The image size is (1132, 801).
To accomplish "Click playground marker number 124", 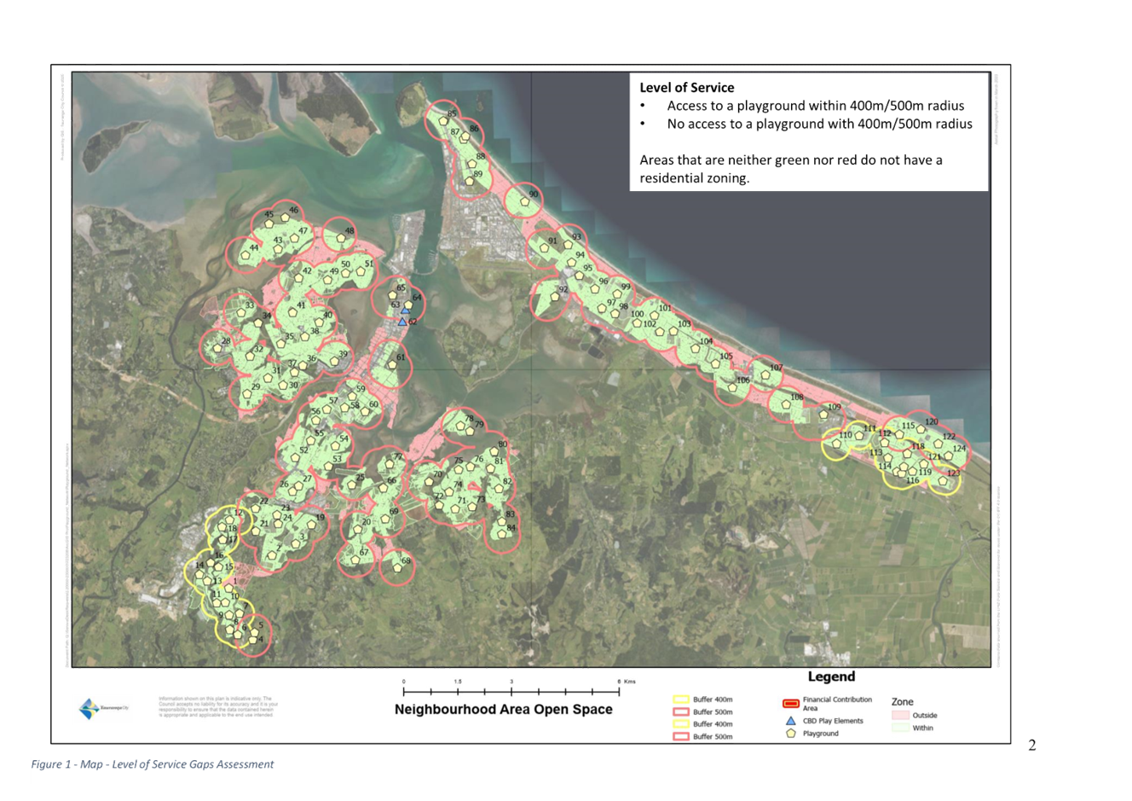I will pyautogui.click(x=949, y=456).
